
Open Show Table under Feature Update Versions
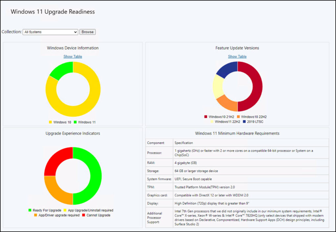point(237,57)
